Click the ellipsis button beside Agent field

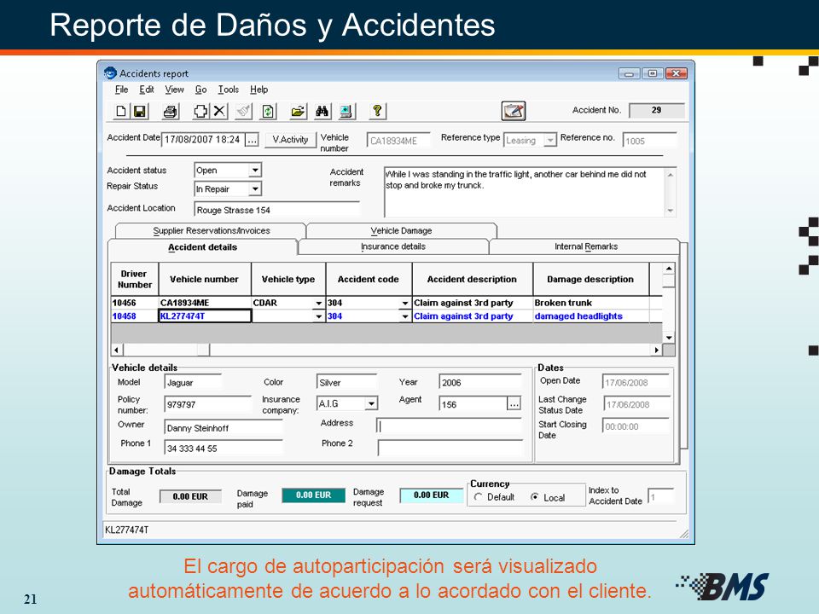(x=514, y=403)
